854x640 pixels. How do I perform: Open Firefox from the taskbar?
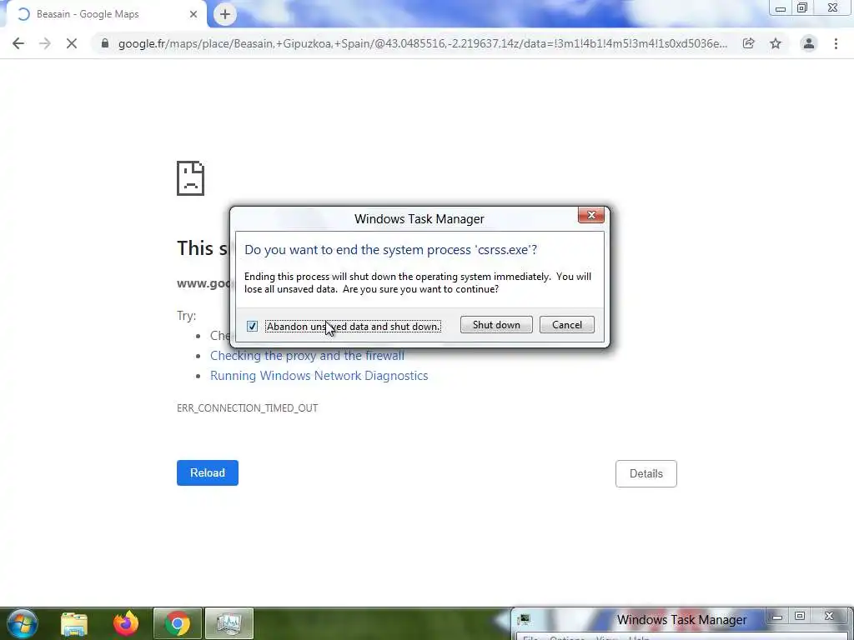click(126, 623)
